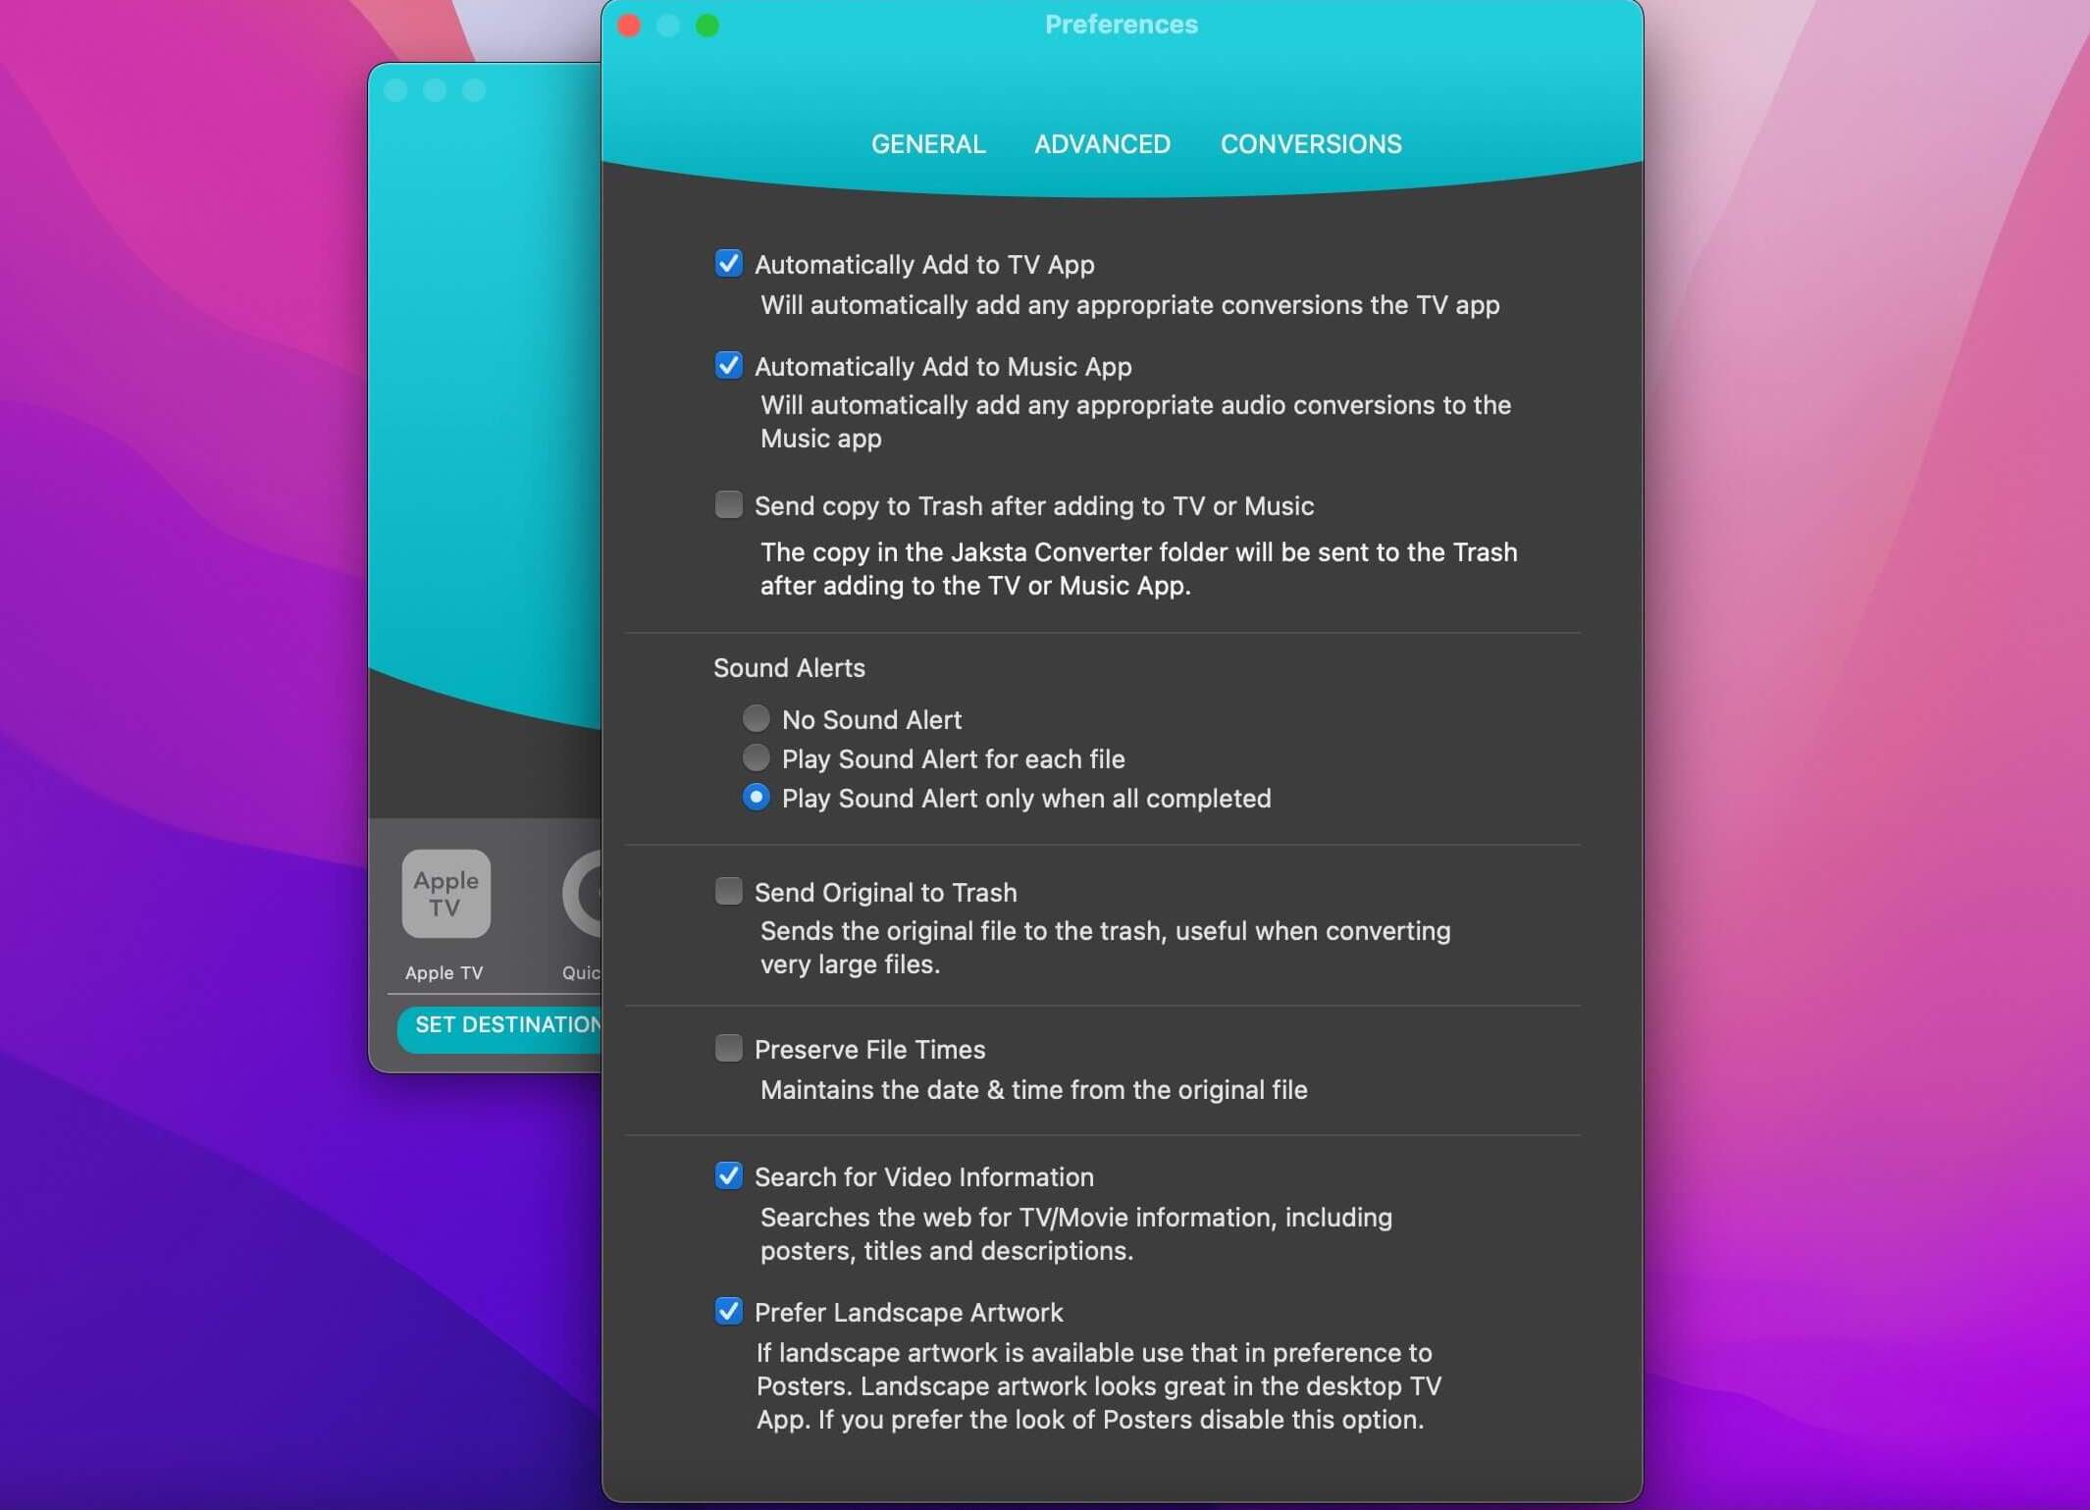Switch to the GENERAL preferences tab
This screenshot has width=2090, height=1510.
(x=927, y=144)
